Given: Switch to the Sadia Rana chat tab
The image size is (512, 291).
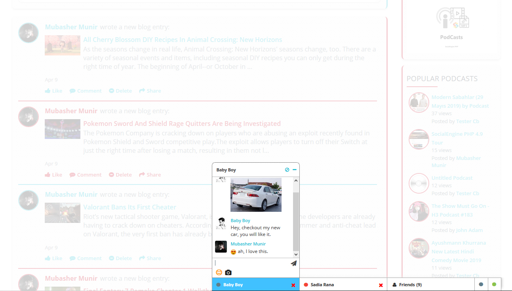Looking at the screenshot, I should [x=322, y=285].
